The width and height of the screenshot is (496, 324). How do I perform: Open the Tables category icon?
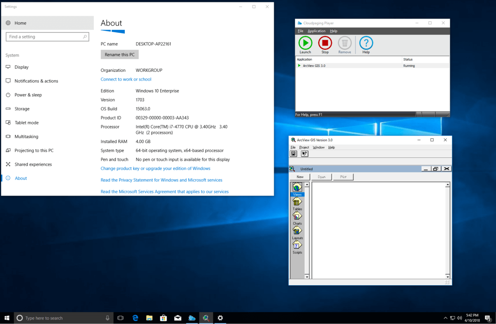coord(297,202)
